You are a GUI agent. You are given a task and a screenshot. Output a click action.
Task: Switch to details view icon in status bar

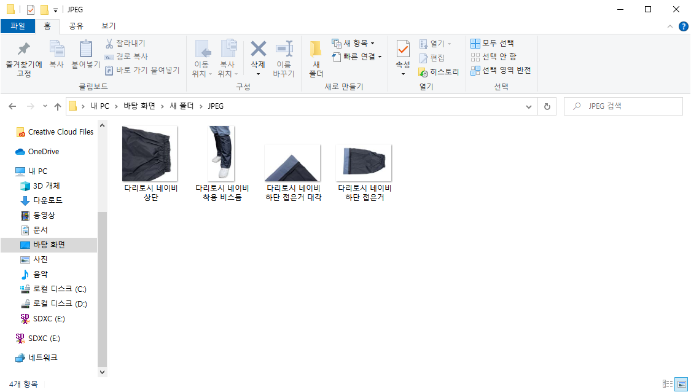click(x=667, y=384)
